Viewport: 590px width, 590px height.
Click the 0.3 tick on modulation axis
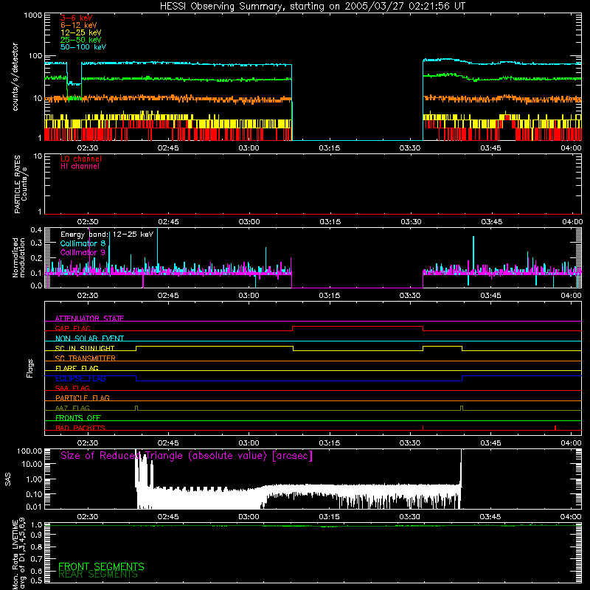tap(36, 243)
